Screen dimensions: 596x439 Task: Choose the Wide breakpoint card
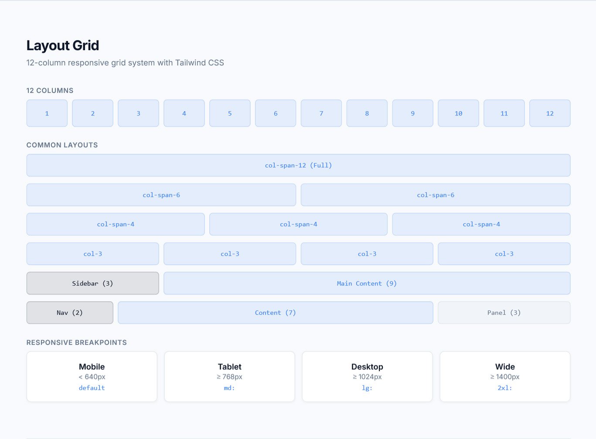[505, 376]
